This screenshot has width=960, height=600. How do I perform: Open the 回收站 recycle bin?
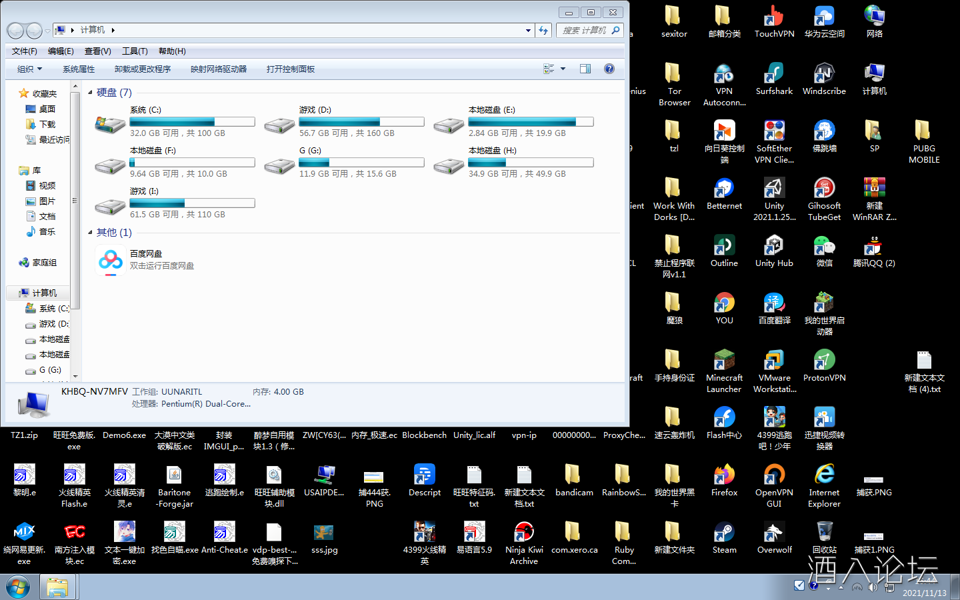coord(824,537)
